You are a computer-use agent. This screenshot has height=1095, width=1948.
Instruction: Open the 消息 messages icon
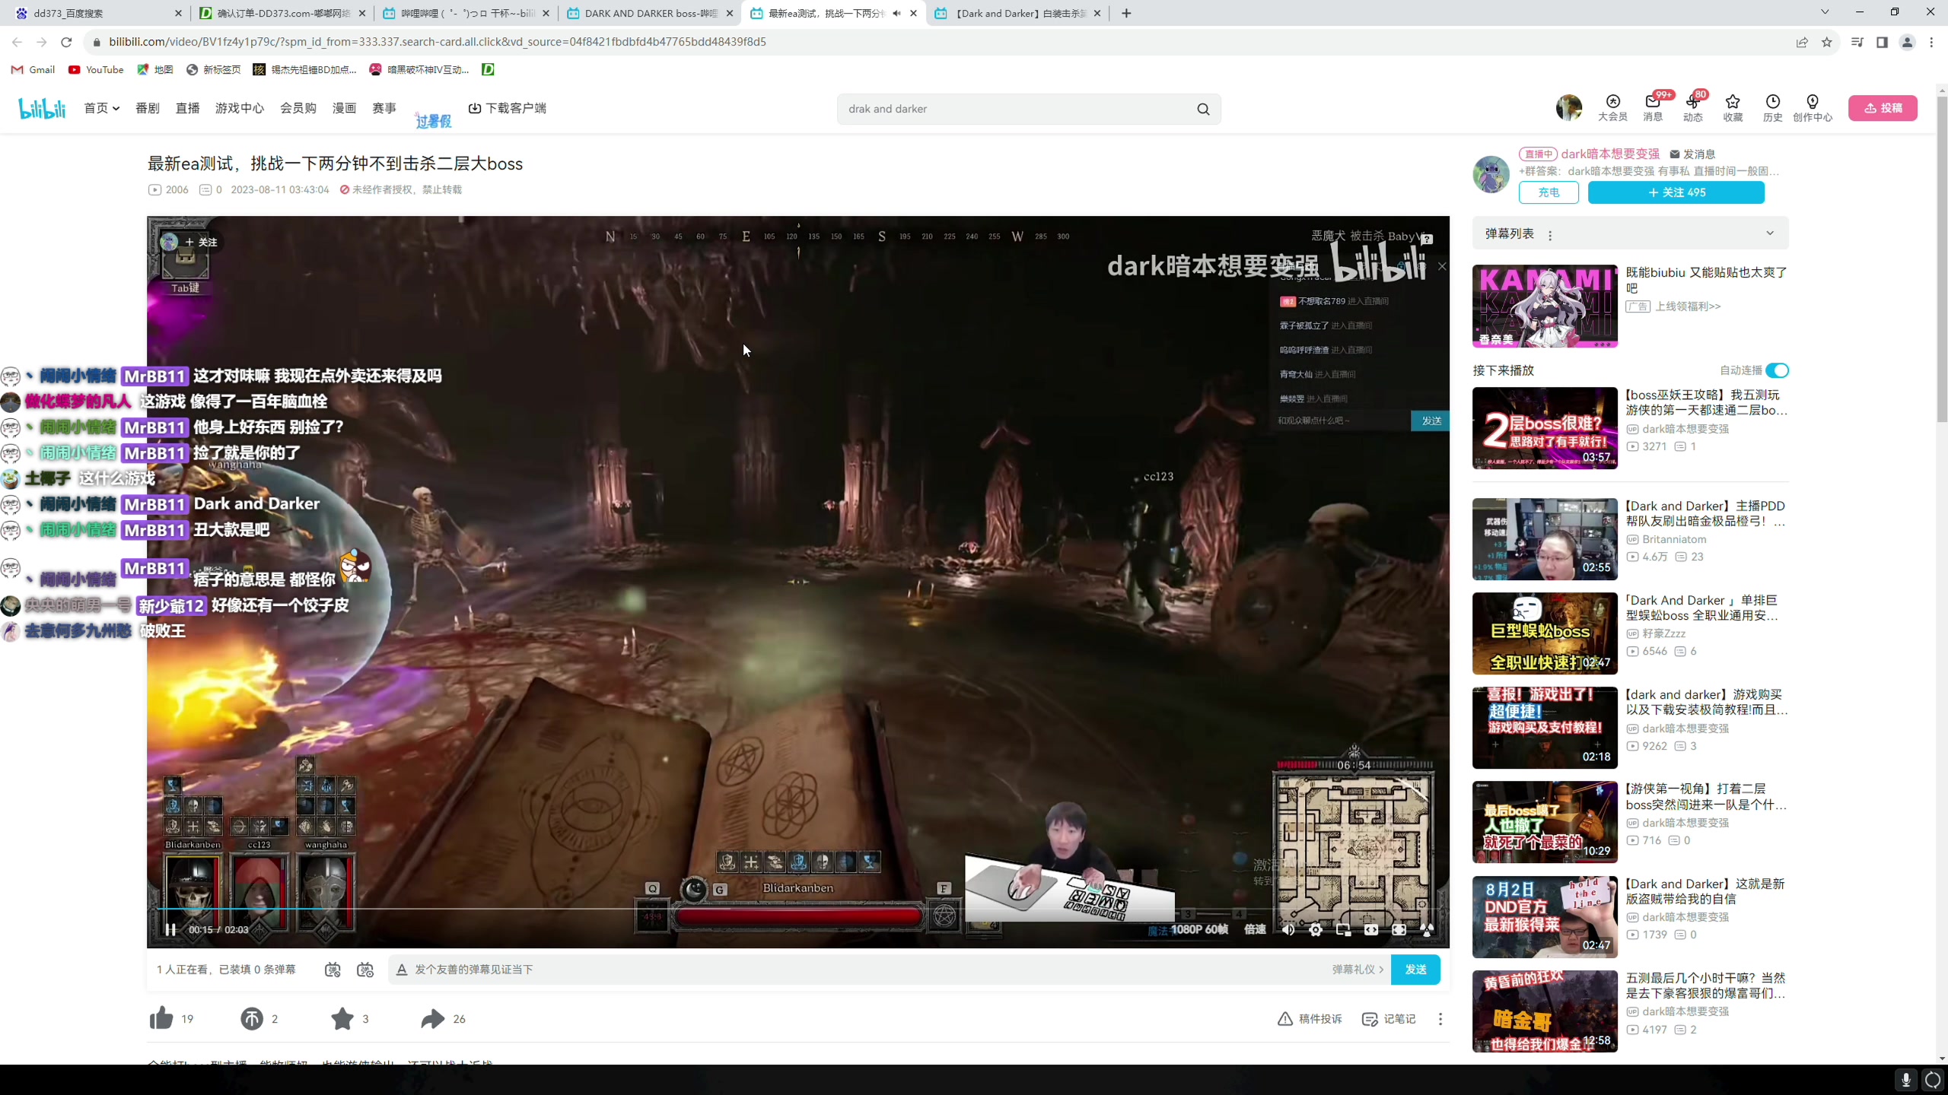pos(1653,107)
